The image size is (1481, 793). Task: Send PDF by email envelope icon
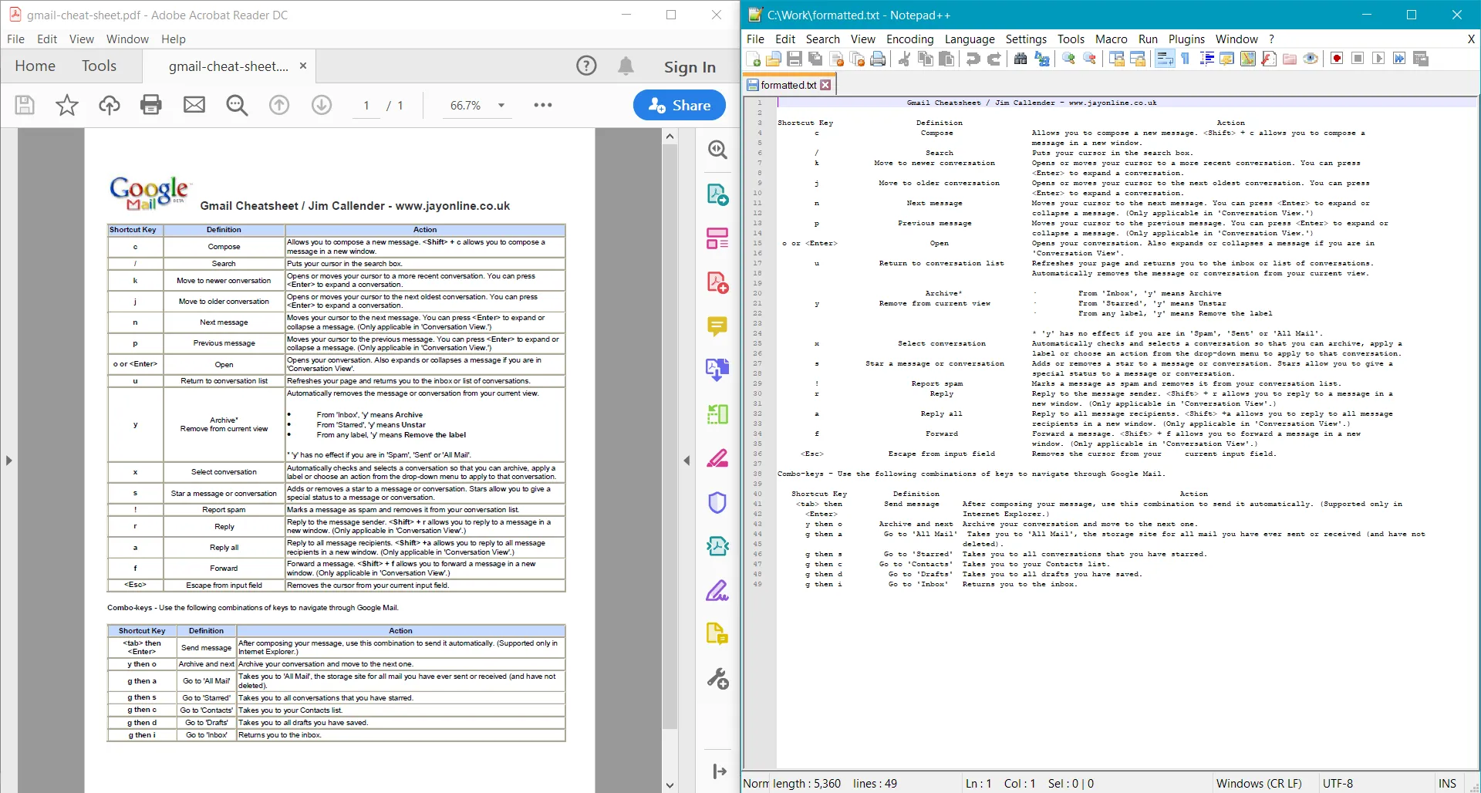pos(194,105)
